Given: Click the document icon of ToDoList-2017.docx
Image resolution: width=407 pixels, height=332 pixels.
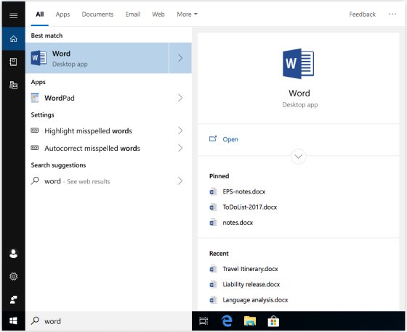Looking at the screenshot, I should click(x=213, y=207).
